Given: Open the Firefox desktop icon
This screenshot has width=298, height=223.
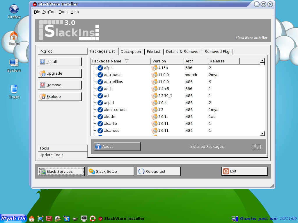Looking at the screenshot, I should (x=14, y=12).
